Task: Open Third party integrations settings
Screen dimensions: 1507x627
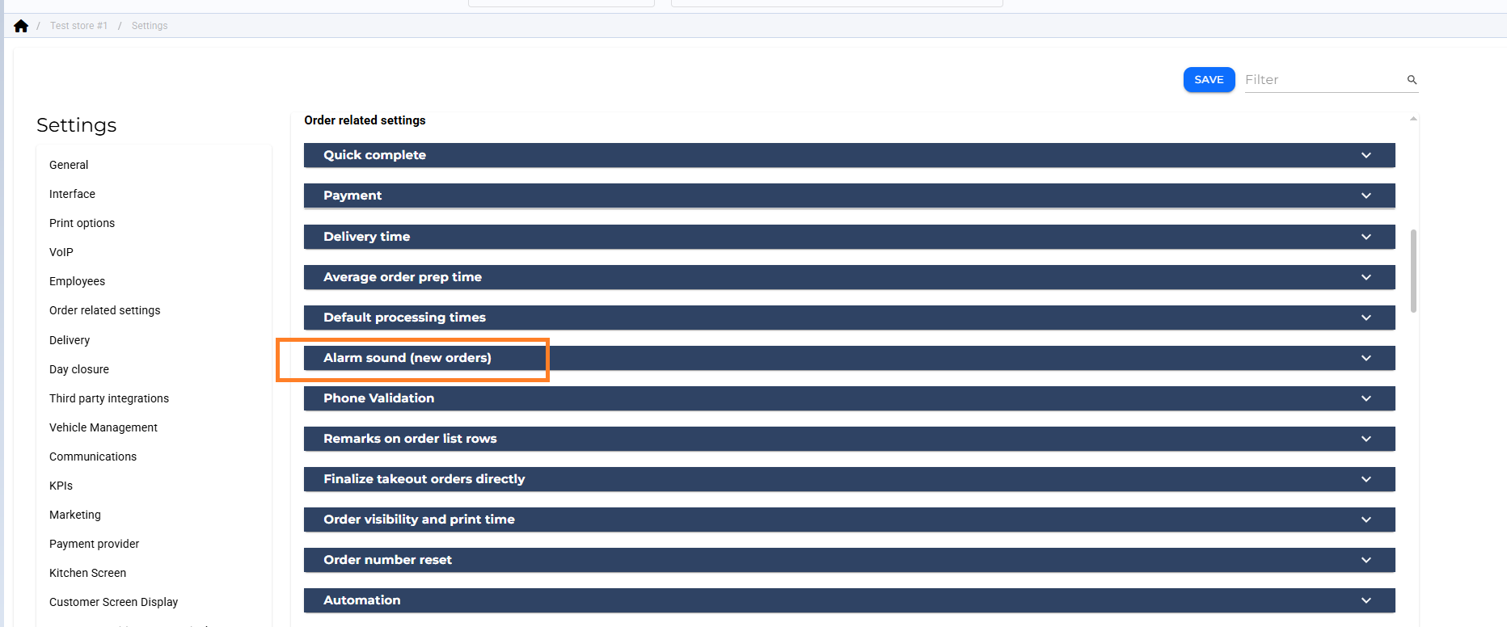Action: coord(109,398)
